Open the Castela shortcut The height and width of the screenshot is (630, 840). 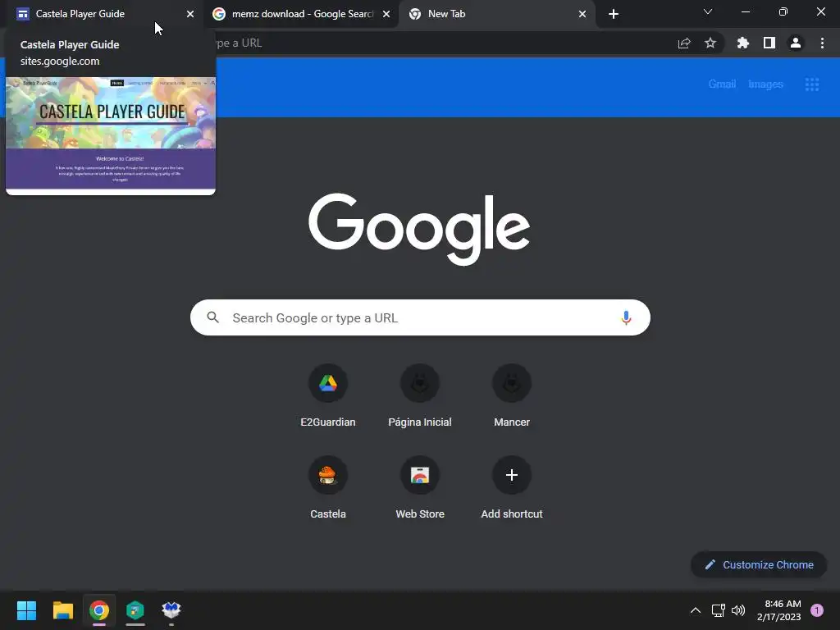pyautogui.click(x=328, y=488)
